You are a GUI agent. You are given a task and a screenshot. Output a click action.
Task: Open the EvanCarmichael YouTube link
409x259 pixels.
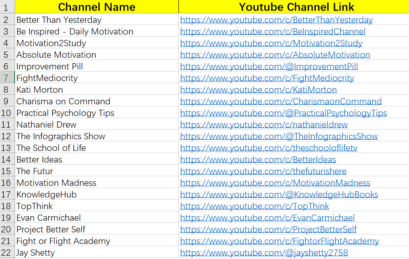(x=267, y=218)
